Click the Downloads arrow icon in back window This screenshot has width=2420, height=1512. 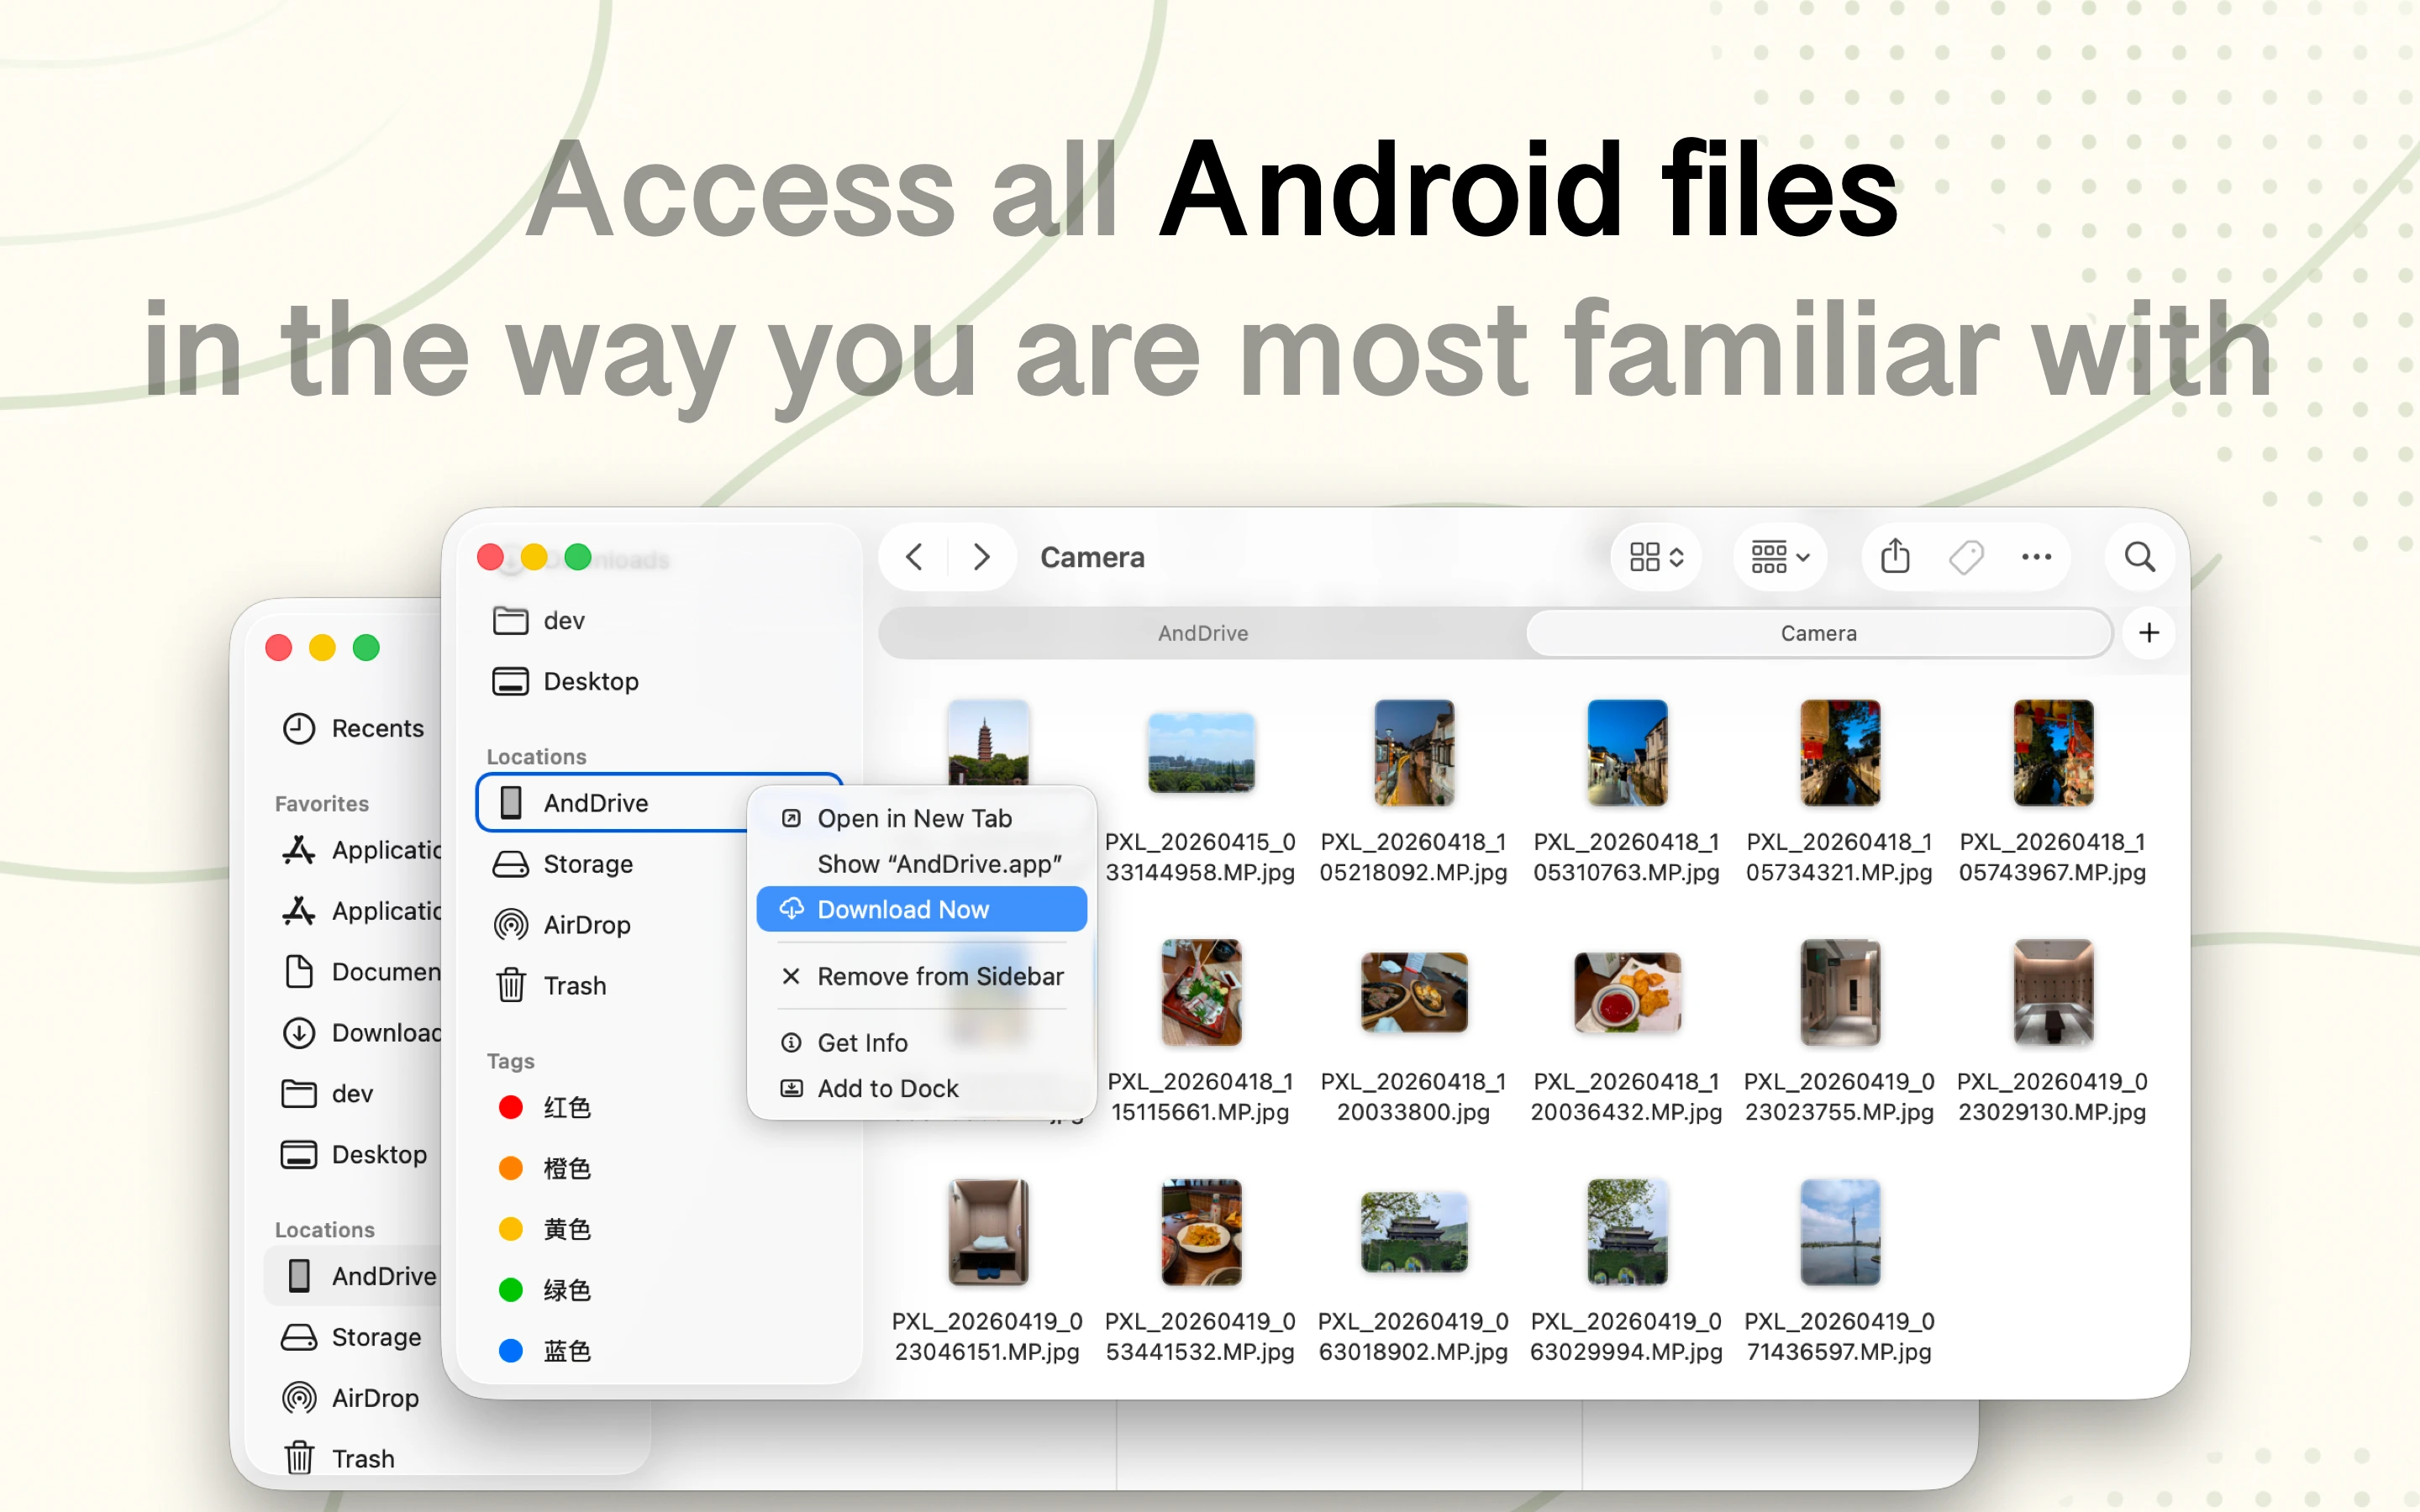coord(298,1033)
